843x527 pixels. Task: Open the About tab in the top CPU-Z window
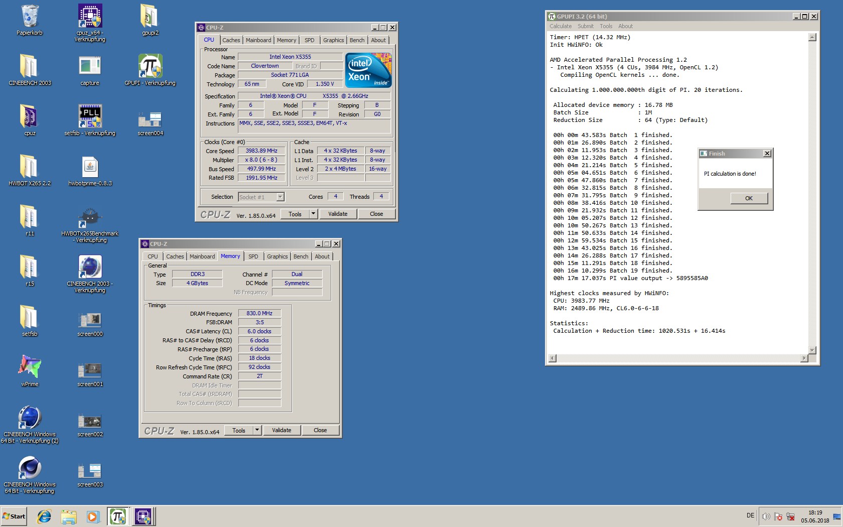[378, 40]
